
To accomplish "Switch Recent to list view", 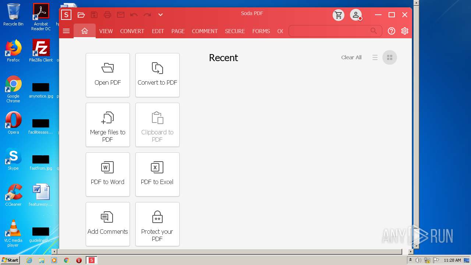I will 375,57.
